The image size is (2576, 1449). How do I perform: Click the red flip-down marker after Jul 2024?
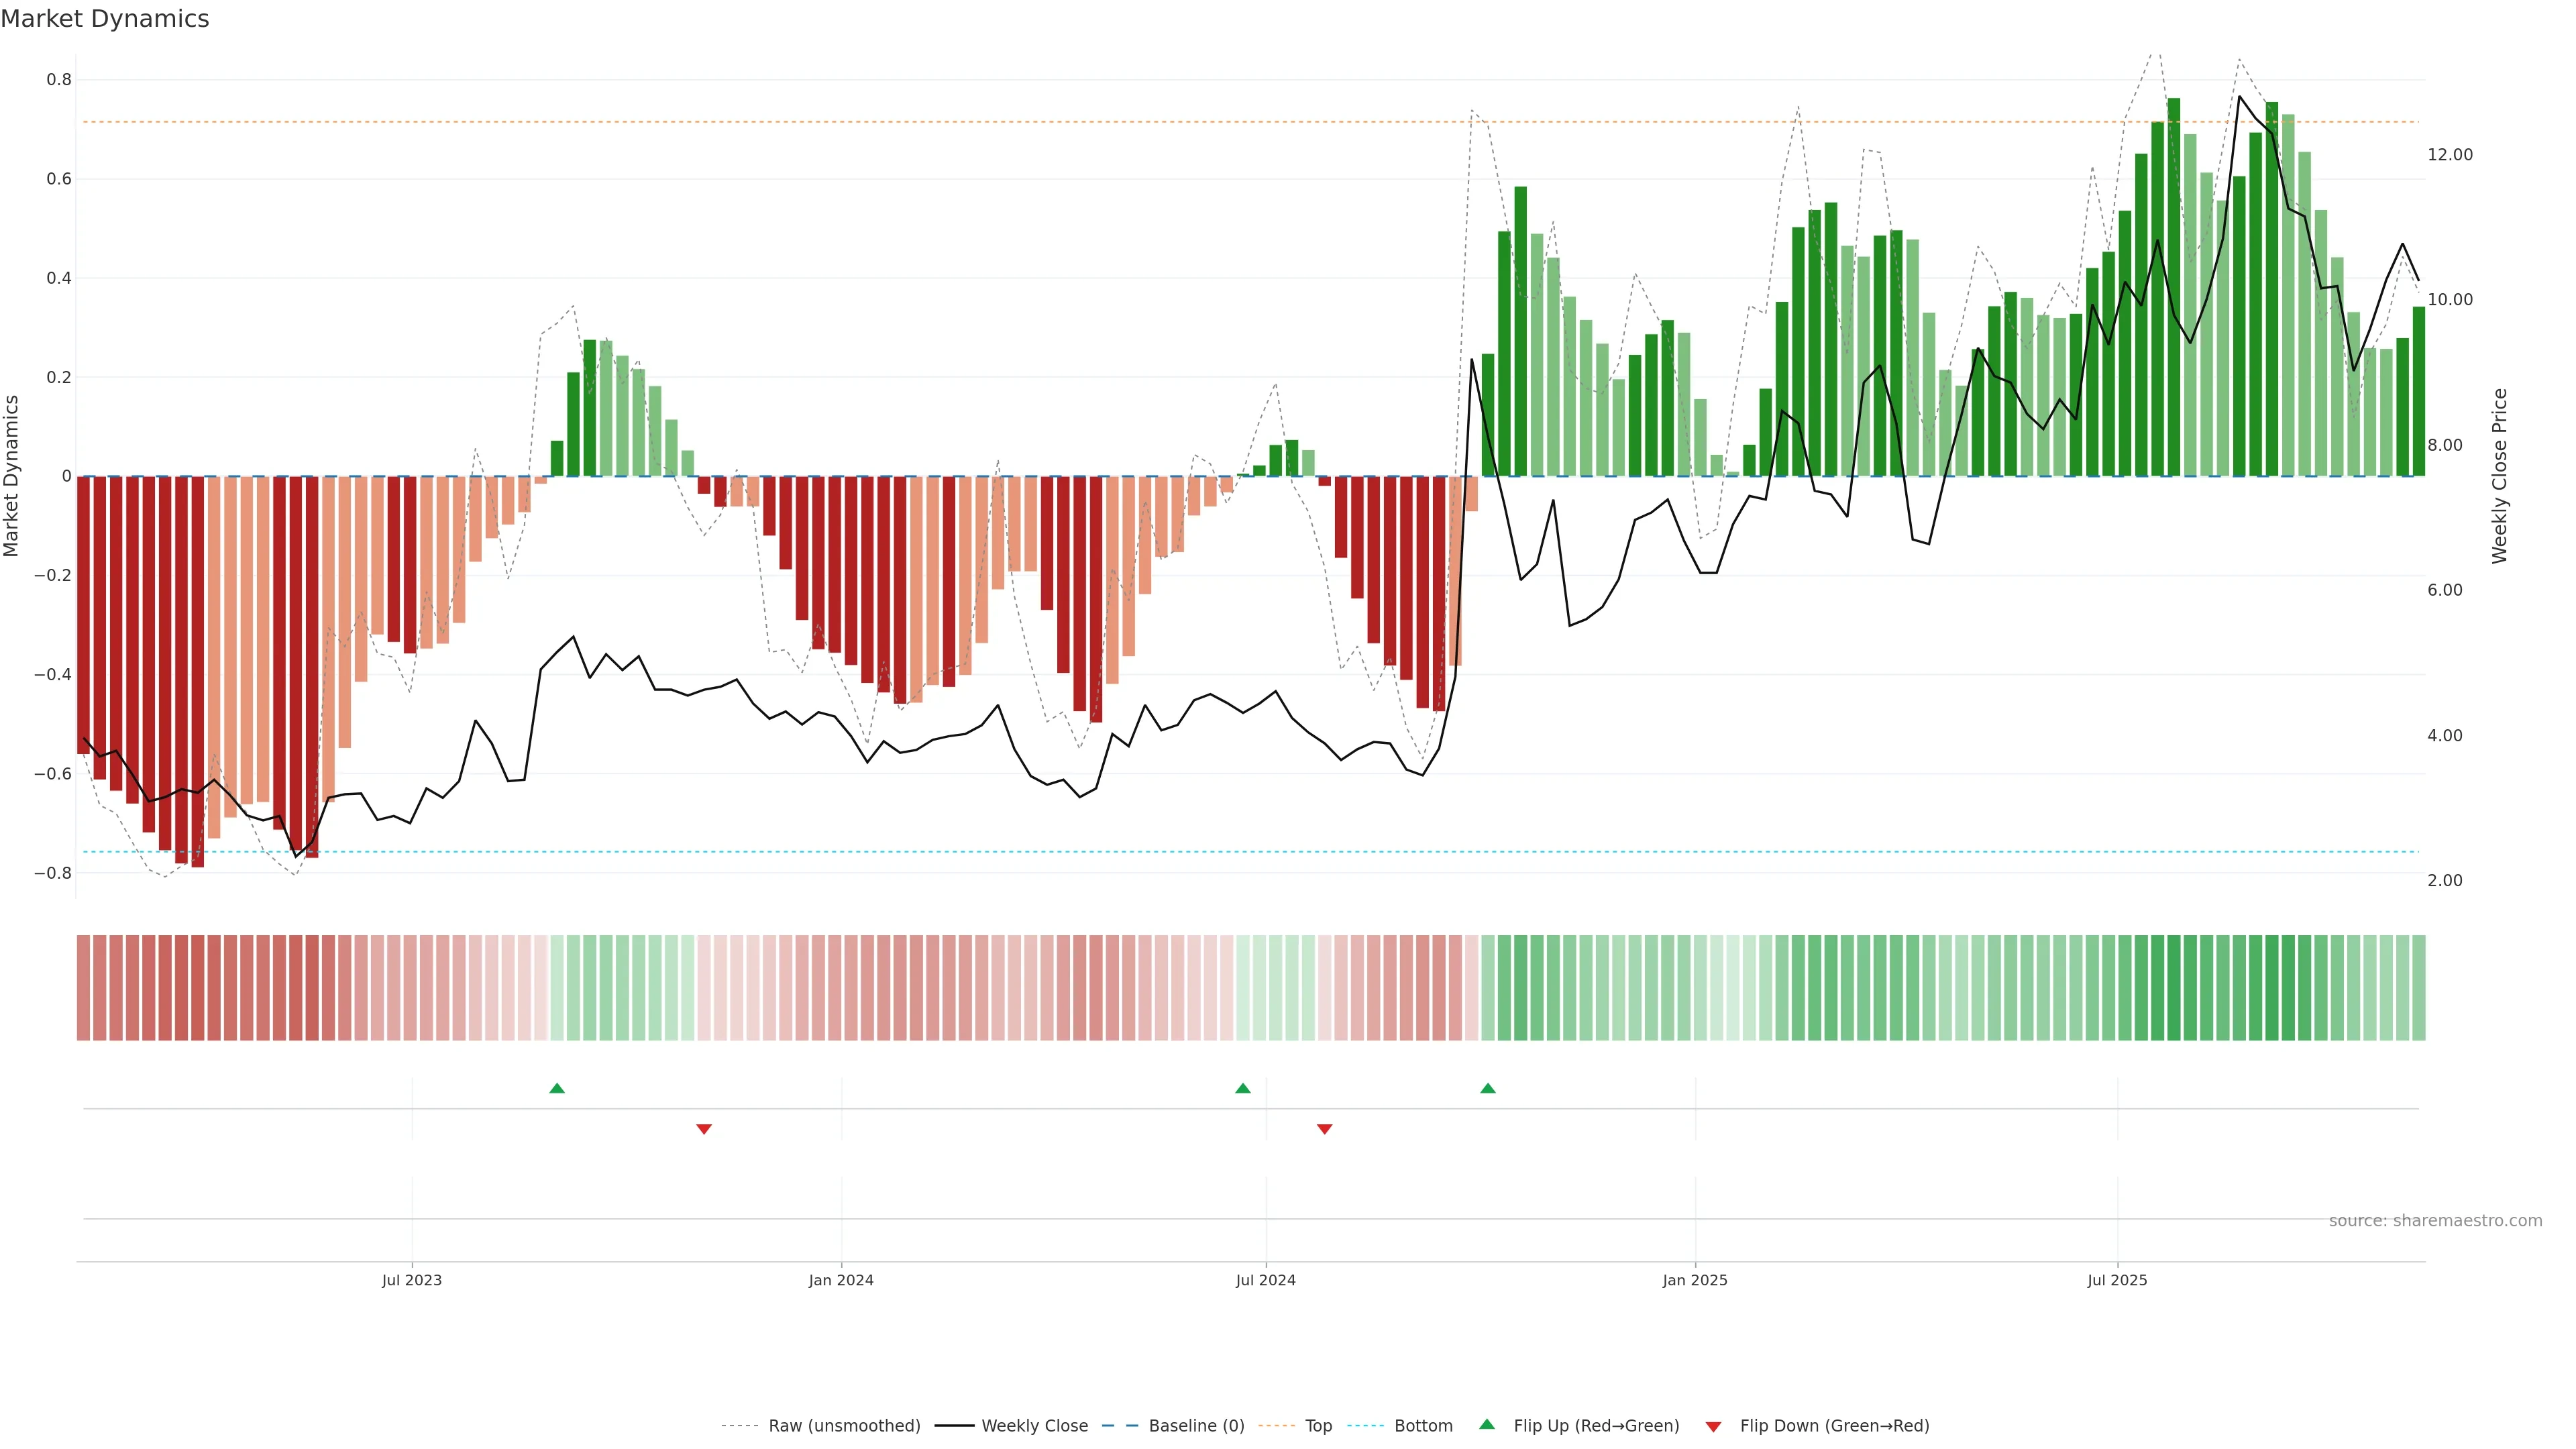point(1325,1129)
